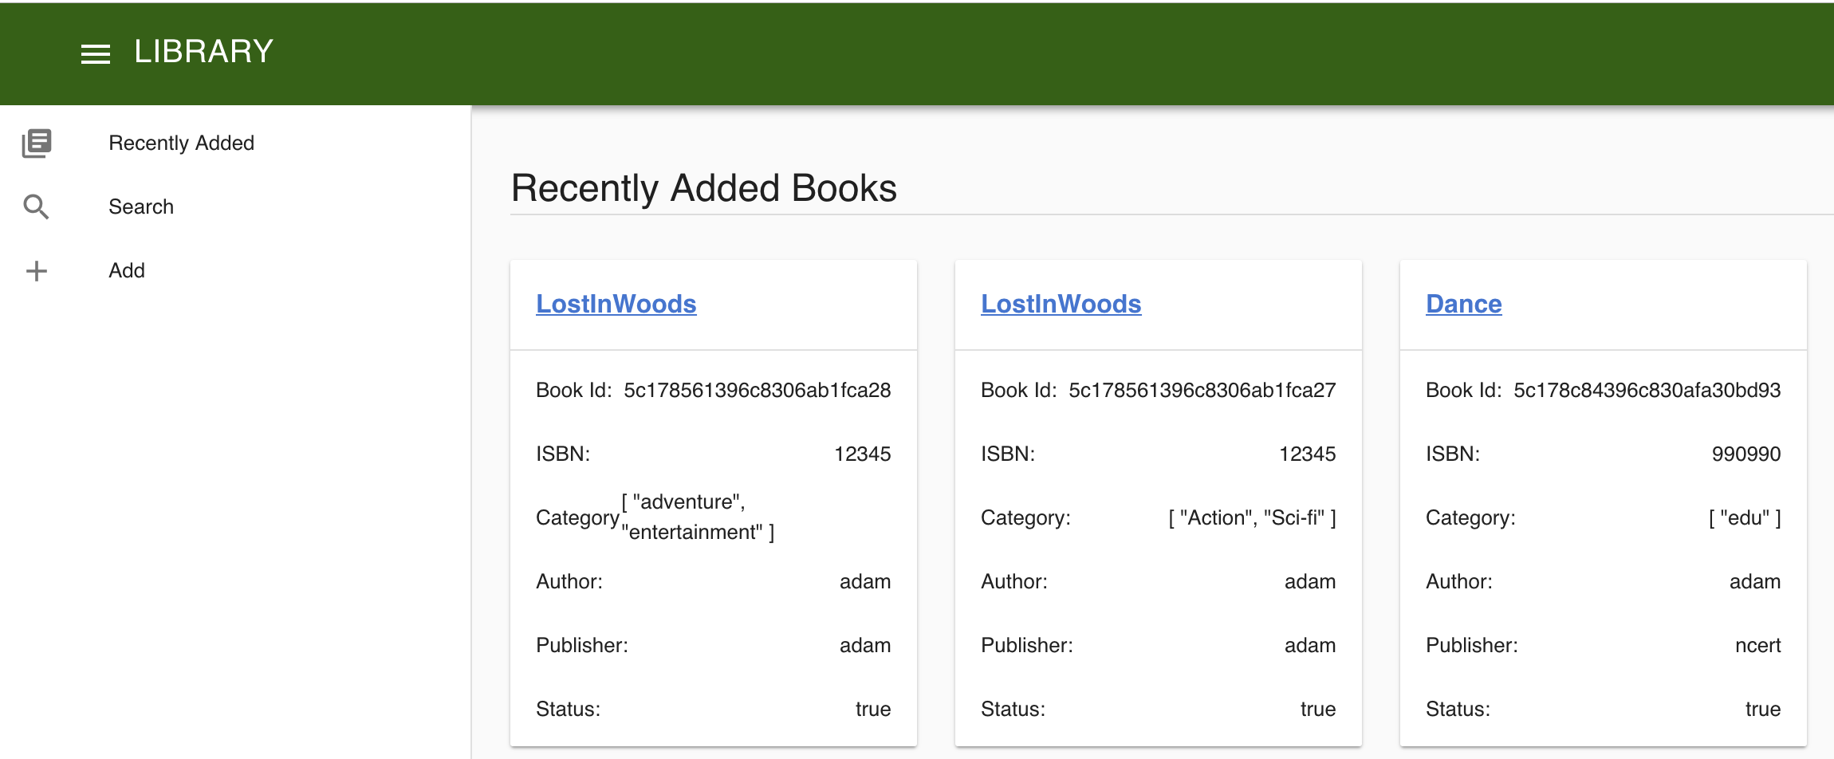Click the "edu" category value
This screenshot has width=1834, height=759.
(x=1744, y=518)
